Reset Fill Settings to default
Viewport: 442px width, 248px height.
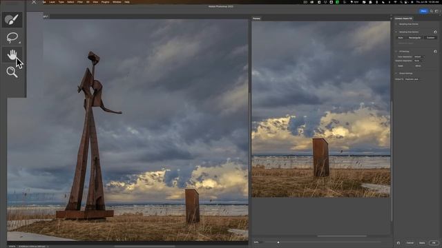(435, 52)
